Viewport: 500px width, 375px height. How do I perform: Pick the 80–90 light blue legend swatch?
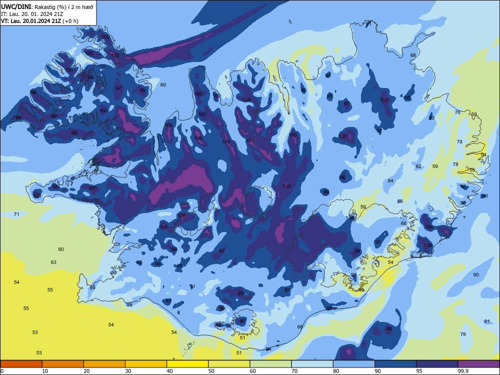pos(354,364)
